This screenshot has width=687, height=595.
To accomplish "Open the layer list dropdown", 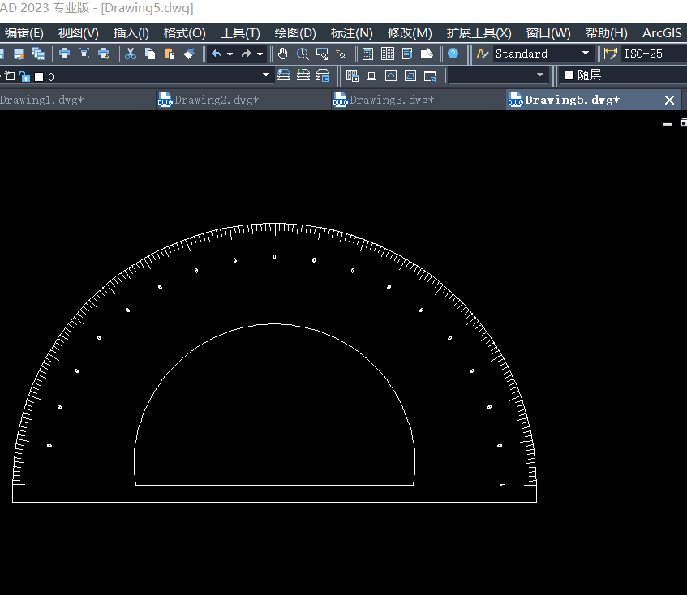I will click(x=265, y=75).
